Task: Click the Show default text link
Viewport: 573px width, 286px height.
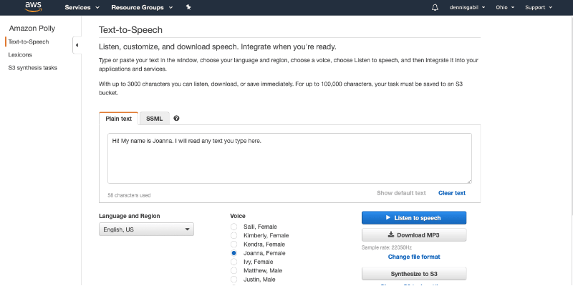Action: (401, 193)
